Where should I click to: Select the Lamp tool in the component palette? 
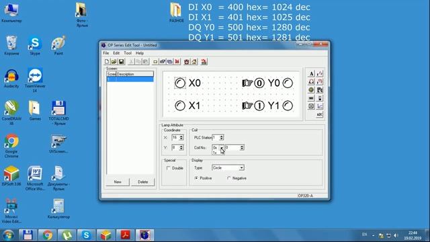click(x=311, y=89)
